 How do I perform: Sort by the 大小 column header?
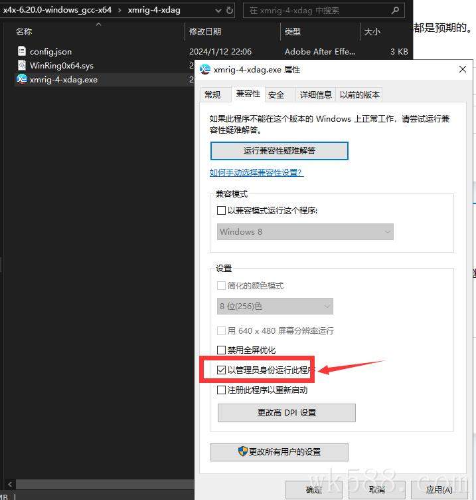372,31
